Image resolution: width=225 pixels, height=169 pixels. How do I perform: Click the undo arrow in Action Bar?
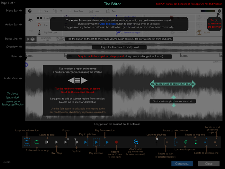(31, 20)
